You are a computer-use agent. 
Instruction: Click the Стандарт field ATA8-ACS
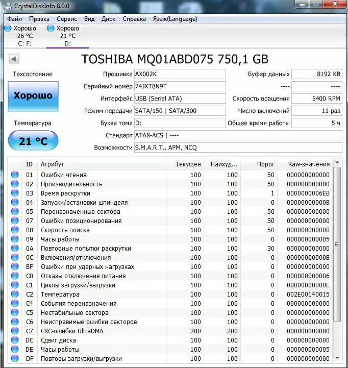(x=238, y=135)
